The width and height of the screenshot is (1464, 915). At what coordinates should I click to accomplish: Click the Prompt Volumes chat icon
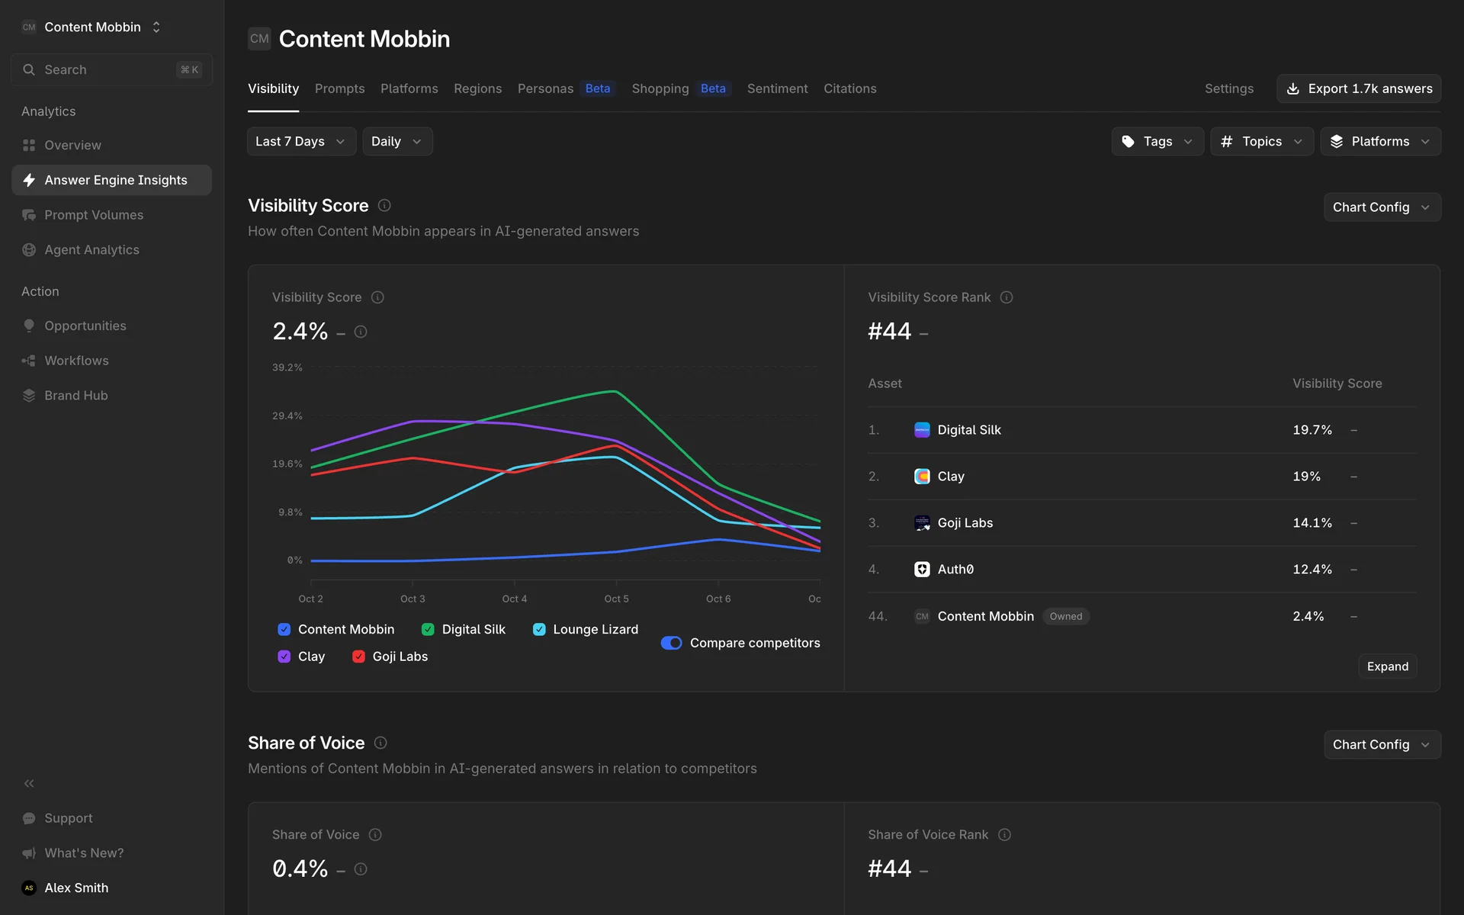29,215
